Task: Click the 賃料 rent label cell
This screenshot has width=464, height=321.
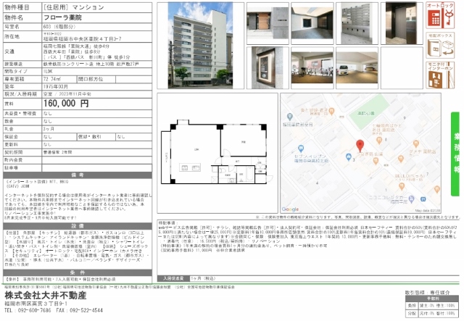Action: click(x=22, y=104)
